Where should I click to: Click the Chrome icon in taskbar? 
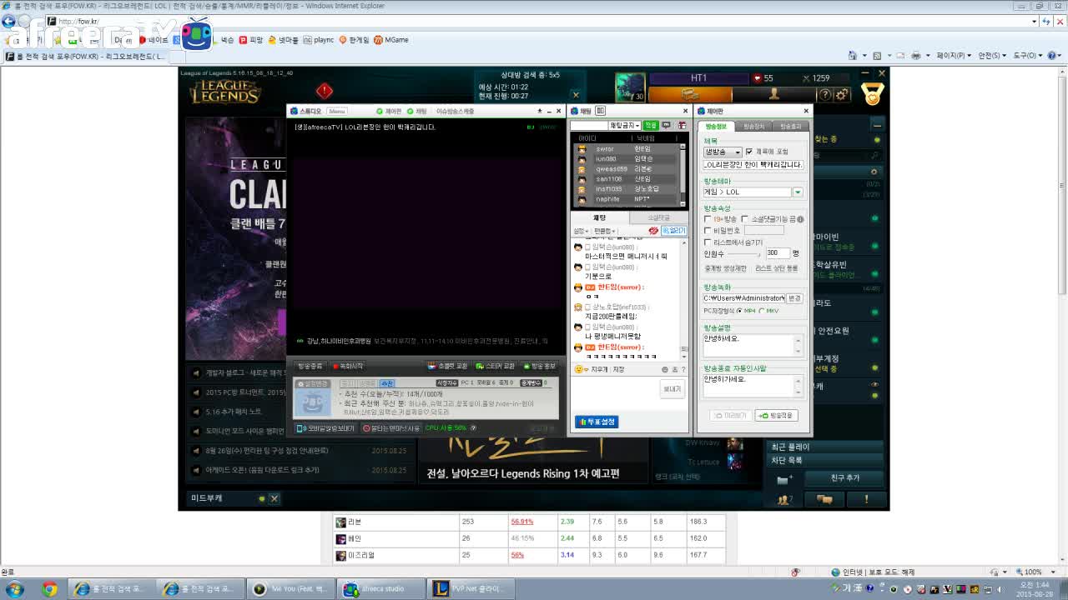tap(49, 589)
